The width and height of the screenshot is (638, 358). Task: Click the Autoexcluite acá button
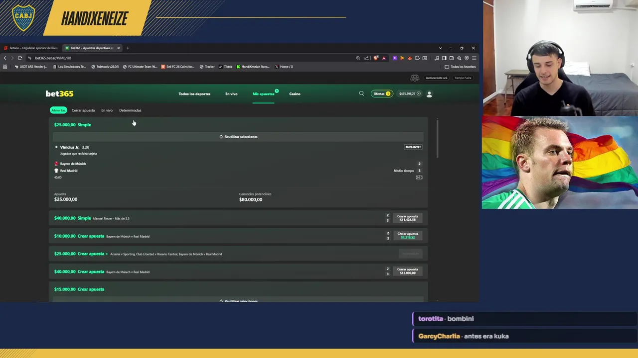436,78
